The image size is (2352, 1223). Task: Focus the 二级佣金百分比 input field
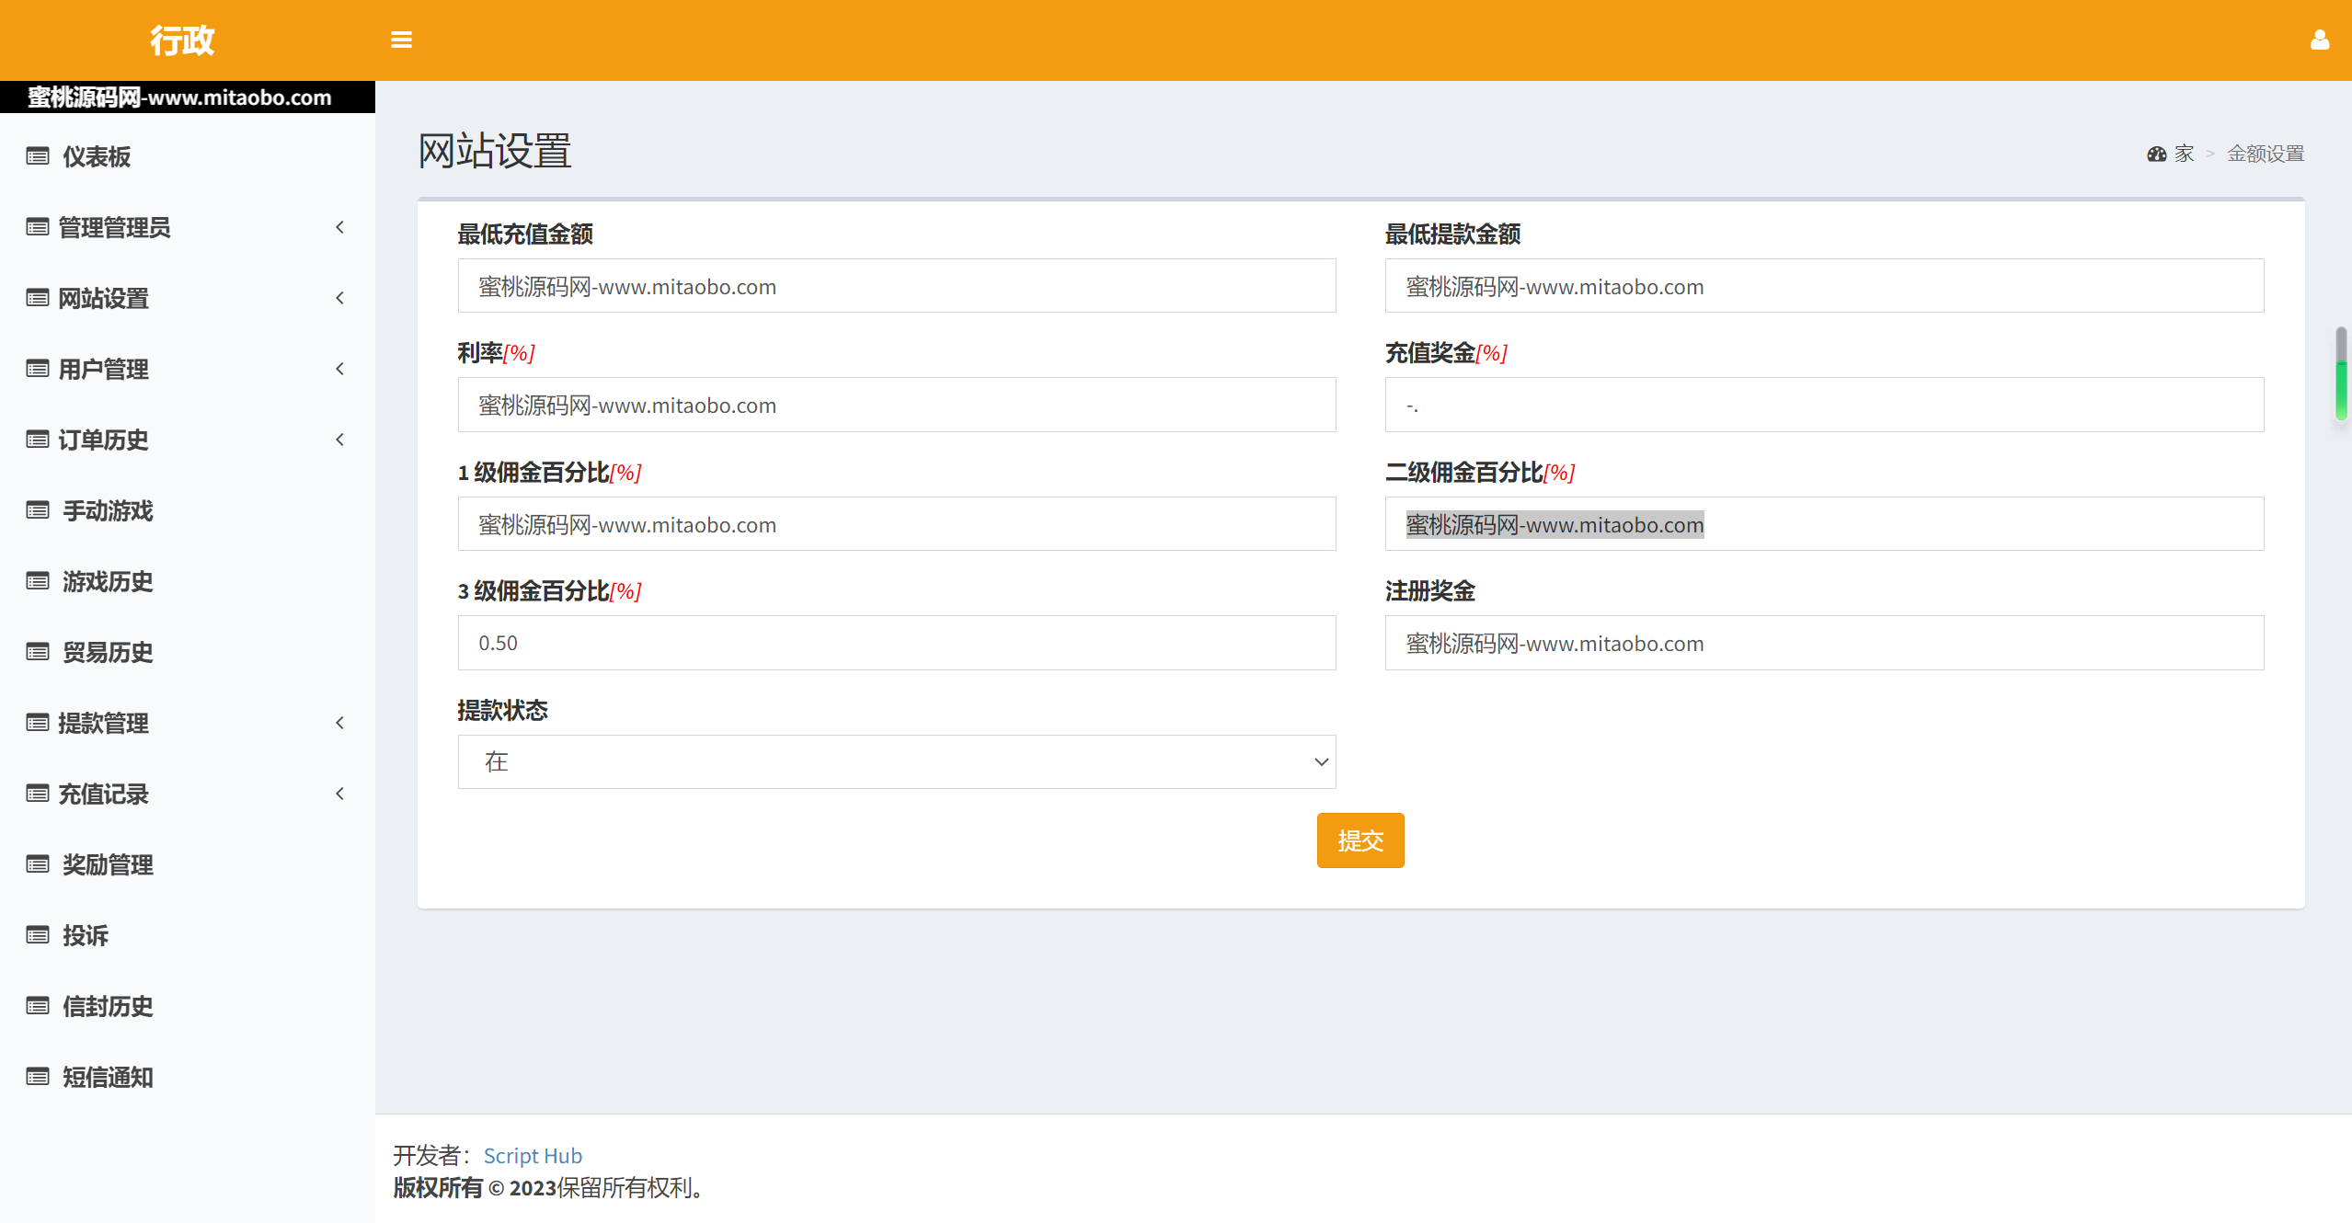(1824, 524)
